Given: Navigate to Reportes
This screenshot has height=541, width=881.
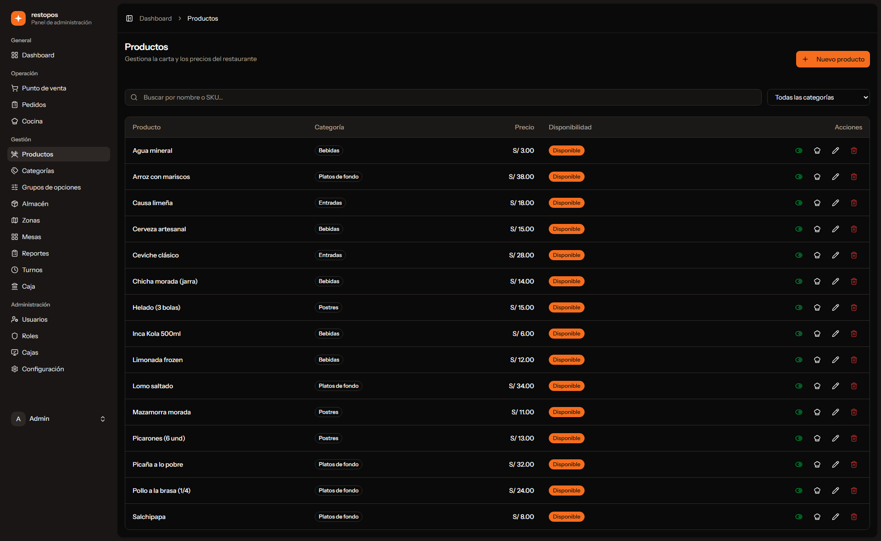Looking at the screenshot, I should tap(59, 253).
